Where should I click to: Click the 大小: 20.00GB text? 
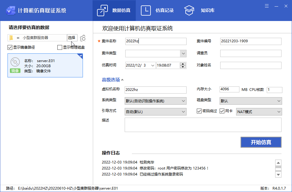point(38,66)
